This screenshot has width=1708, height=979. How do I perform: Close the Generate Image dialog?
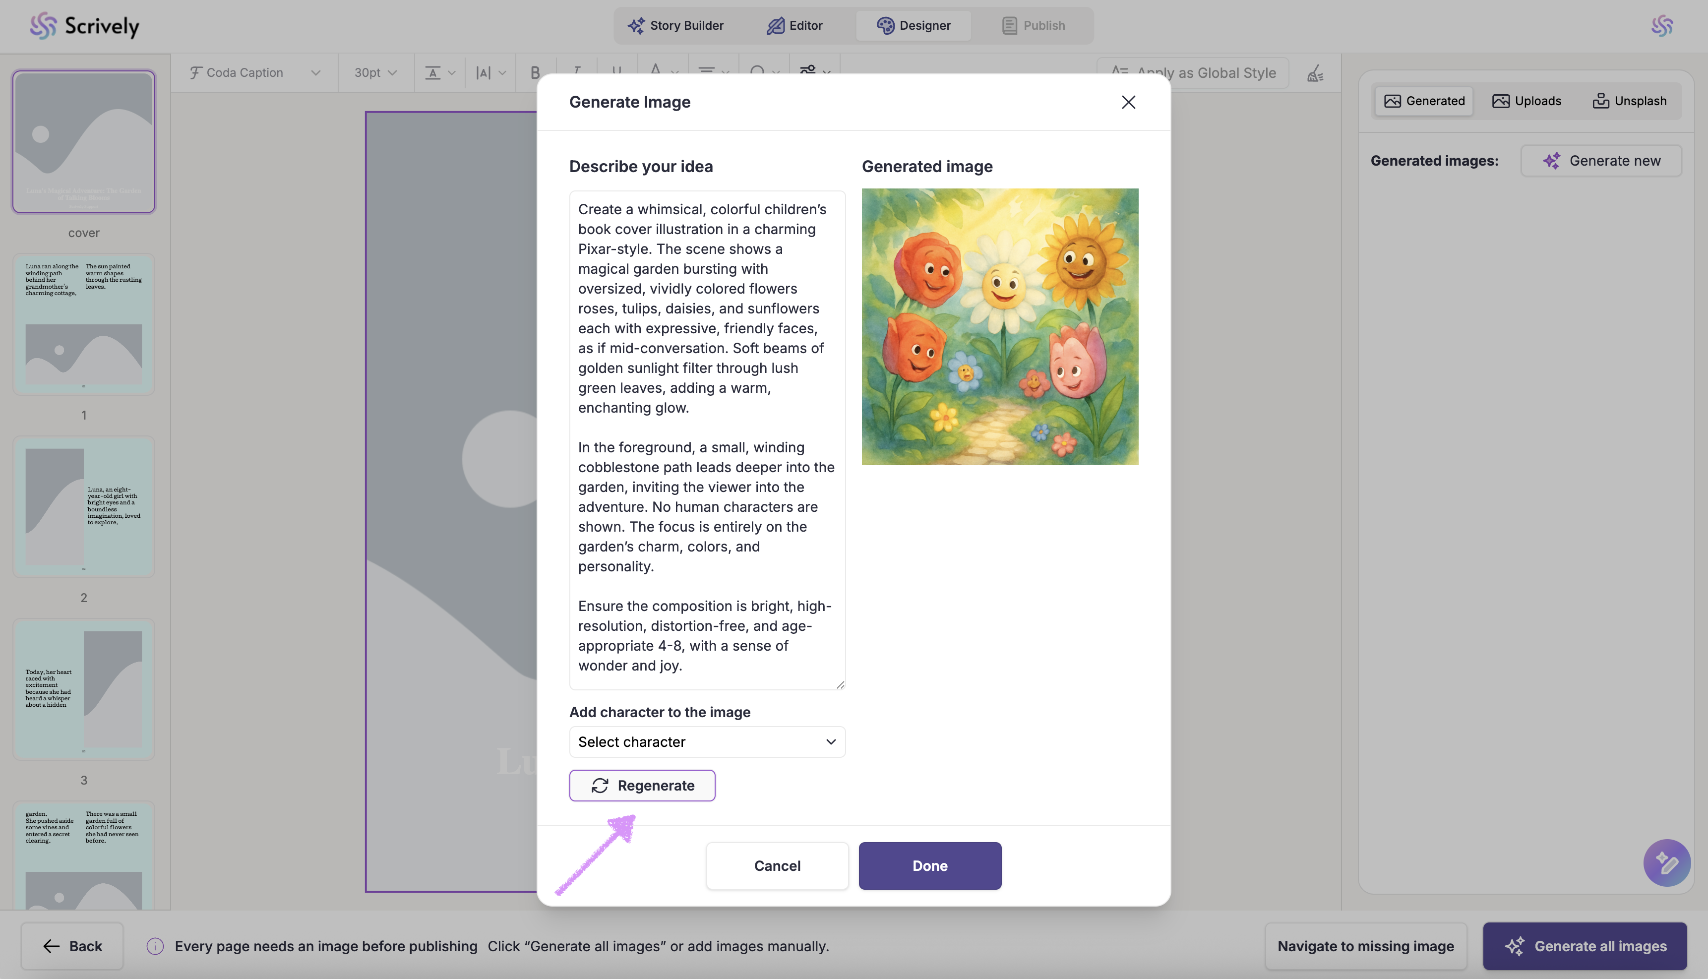pyautogui.click(x=1128, y=102)
